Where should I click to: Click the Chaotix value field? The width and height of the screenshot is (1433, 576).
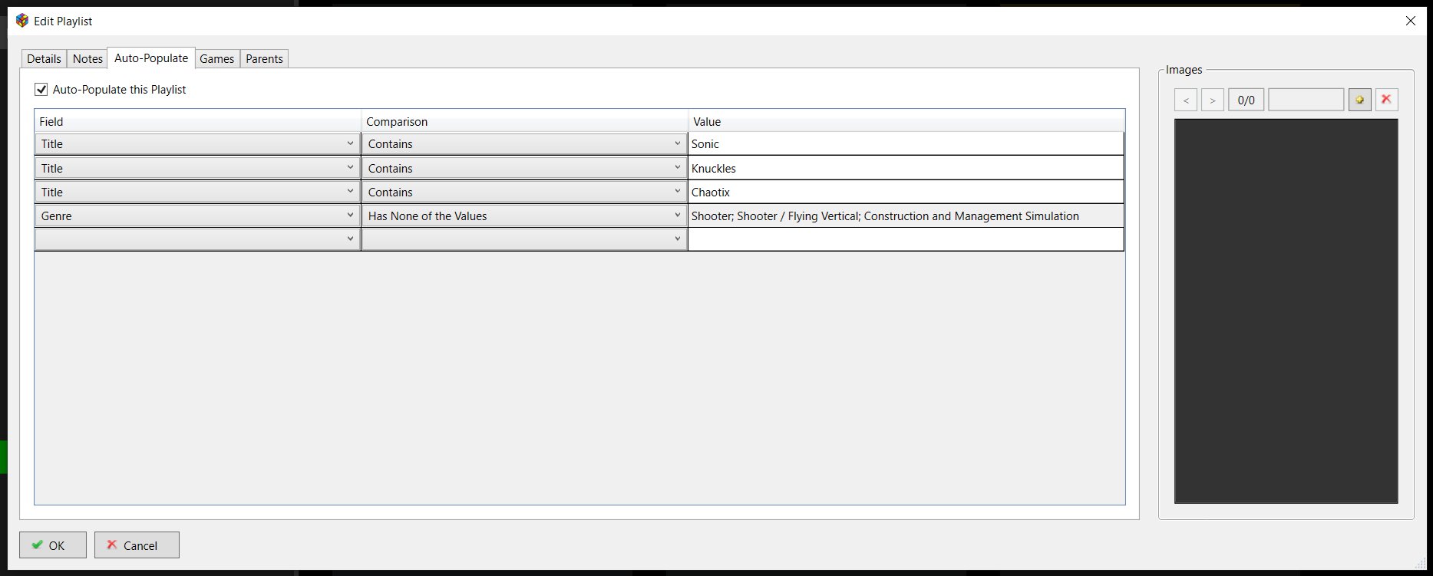[906, 192]
